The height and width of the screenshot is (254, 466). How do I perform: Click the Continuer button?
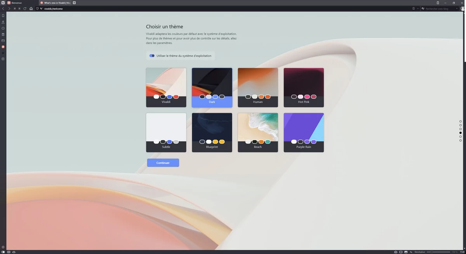click(x=163, y=163)
